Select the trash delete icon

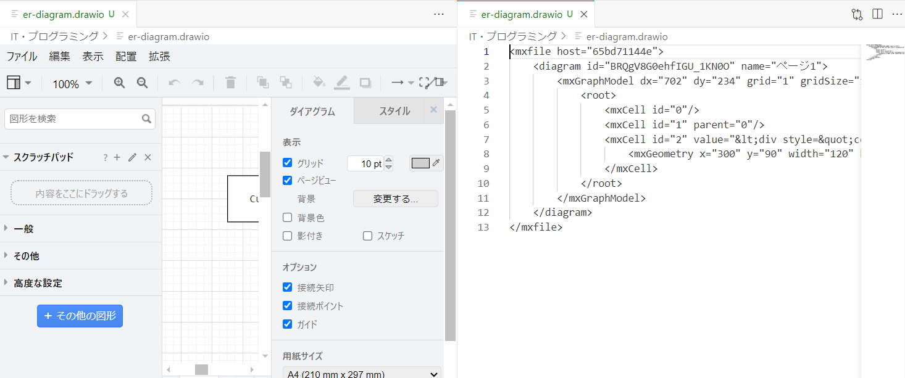pyautogui.click(x=230, y=82)
